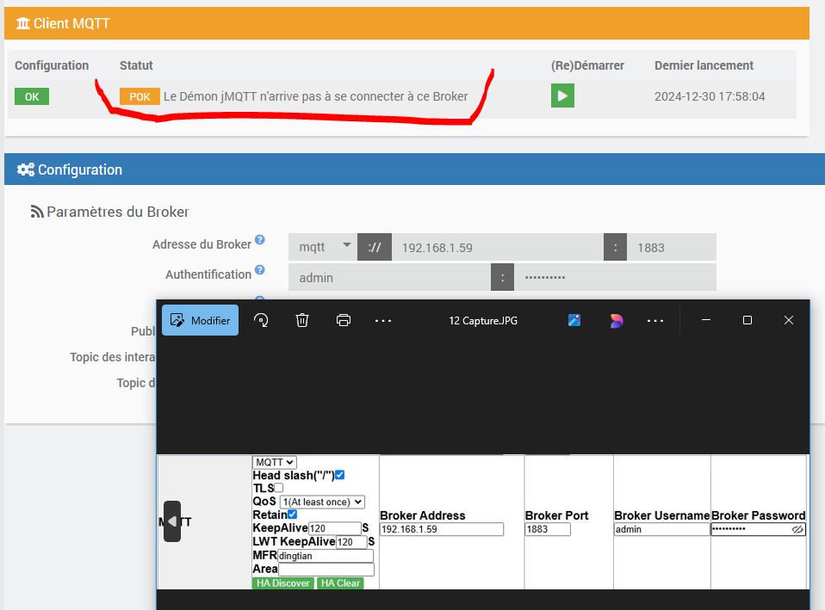The height and width of the screenshot is (610, 825).
Task: Click the jMQTT port field 1883
Action: [x=672, y=247]
